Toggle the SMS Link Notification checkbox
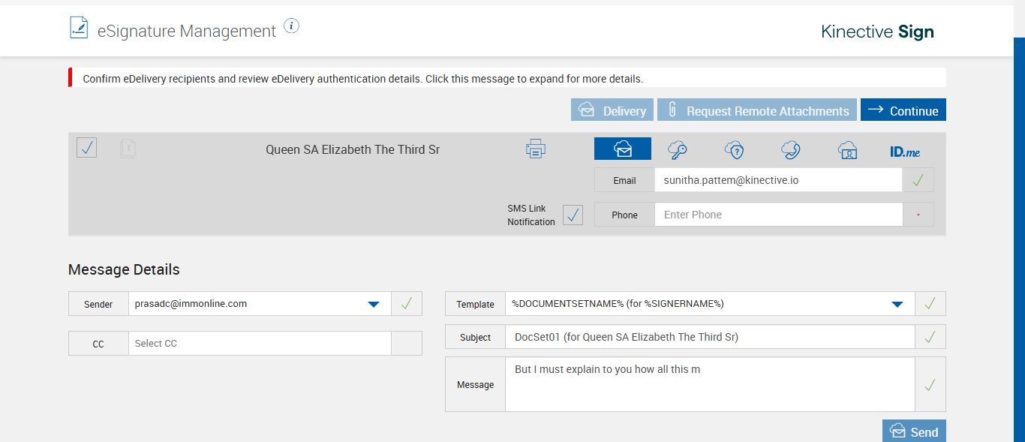Viewport: 1025px width, 442px height. [573, 215]
